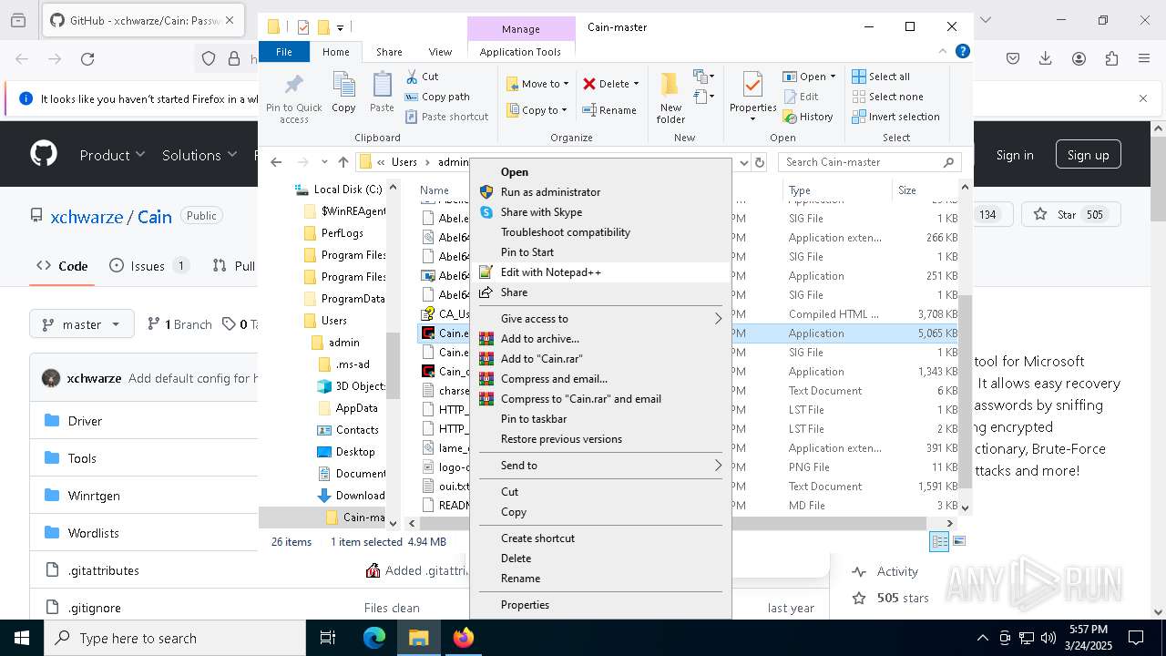Go up one folder level arrow
1166x656 pixels.
pos(343,162)
